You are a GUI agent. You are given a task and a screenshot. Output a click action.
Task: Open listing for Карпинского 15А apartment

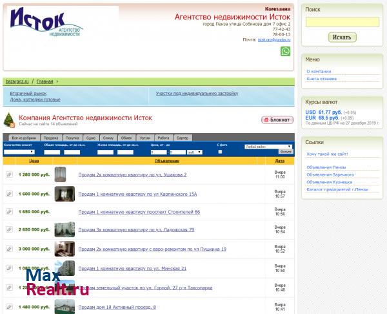(x=137, y=194)
